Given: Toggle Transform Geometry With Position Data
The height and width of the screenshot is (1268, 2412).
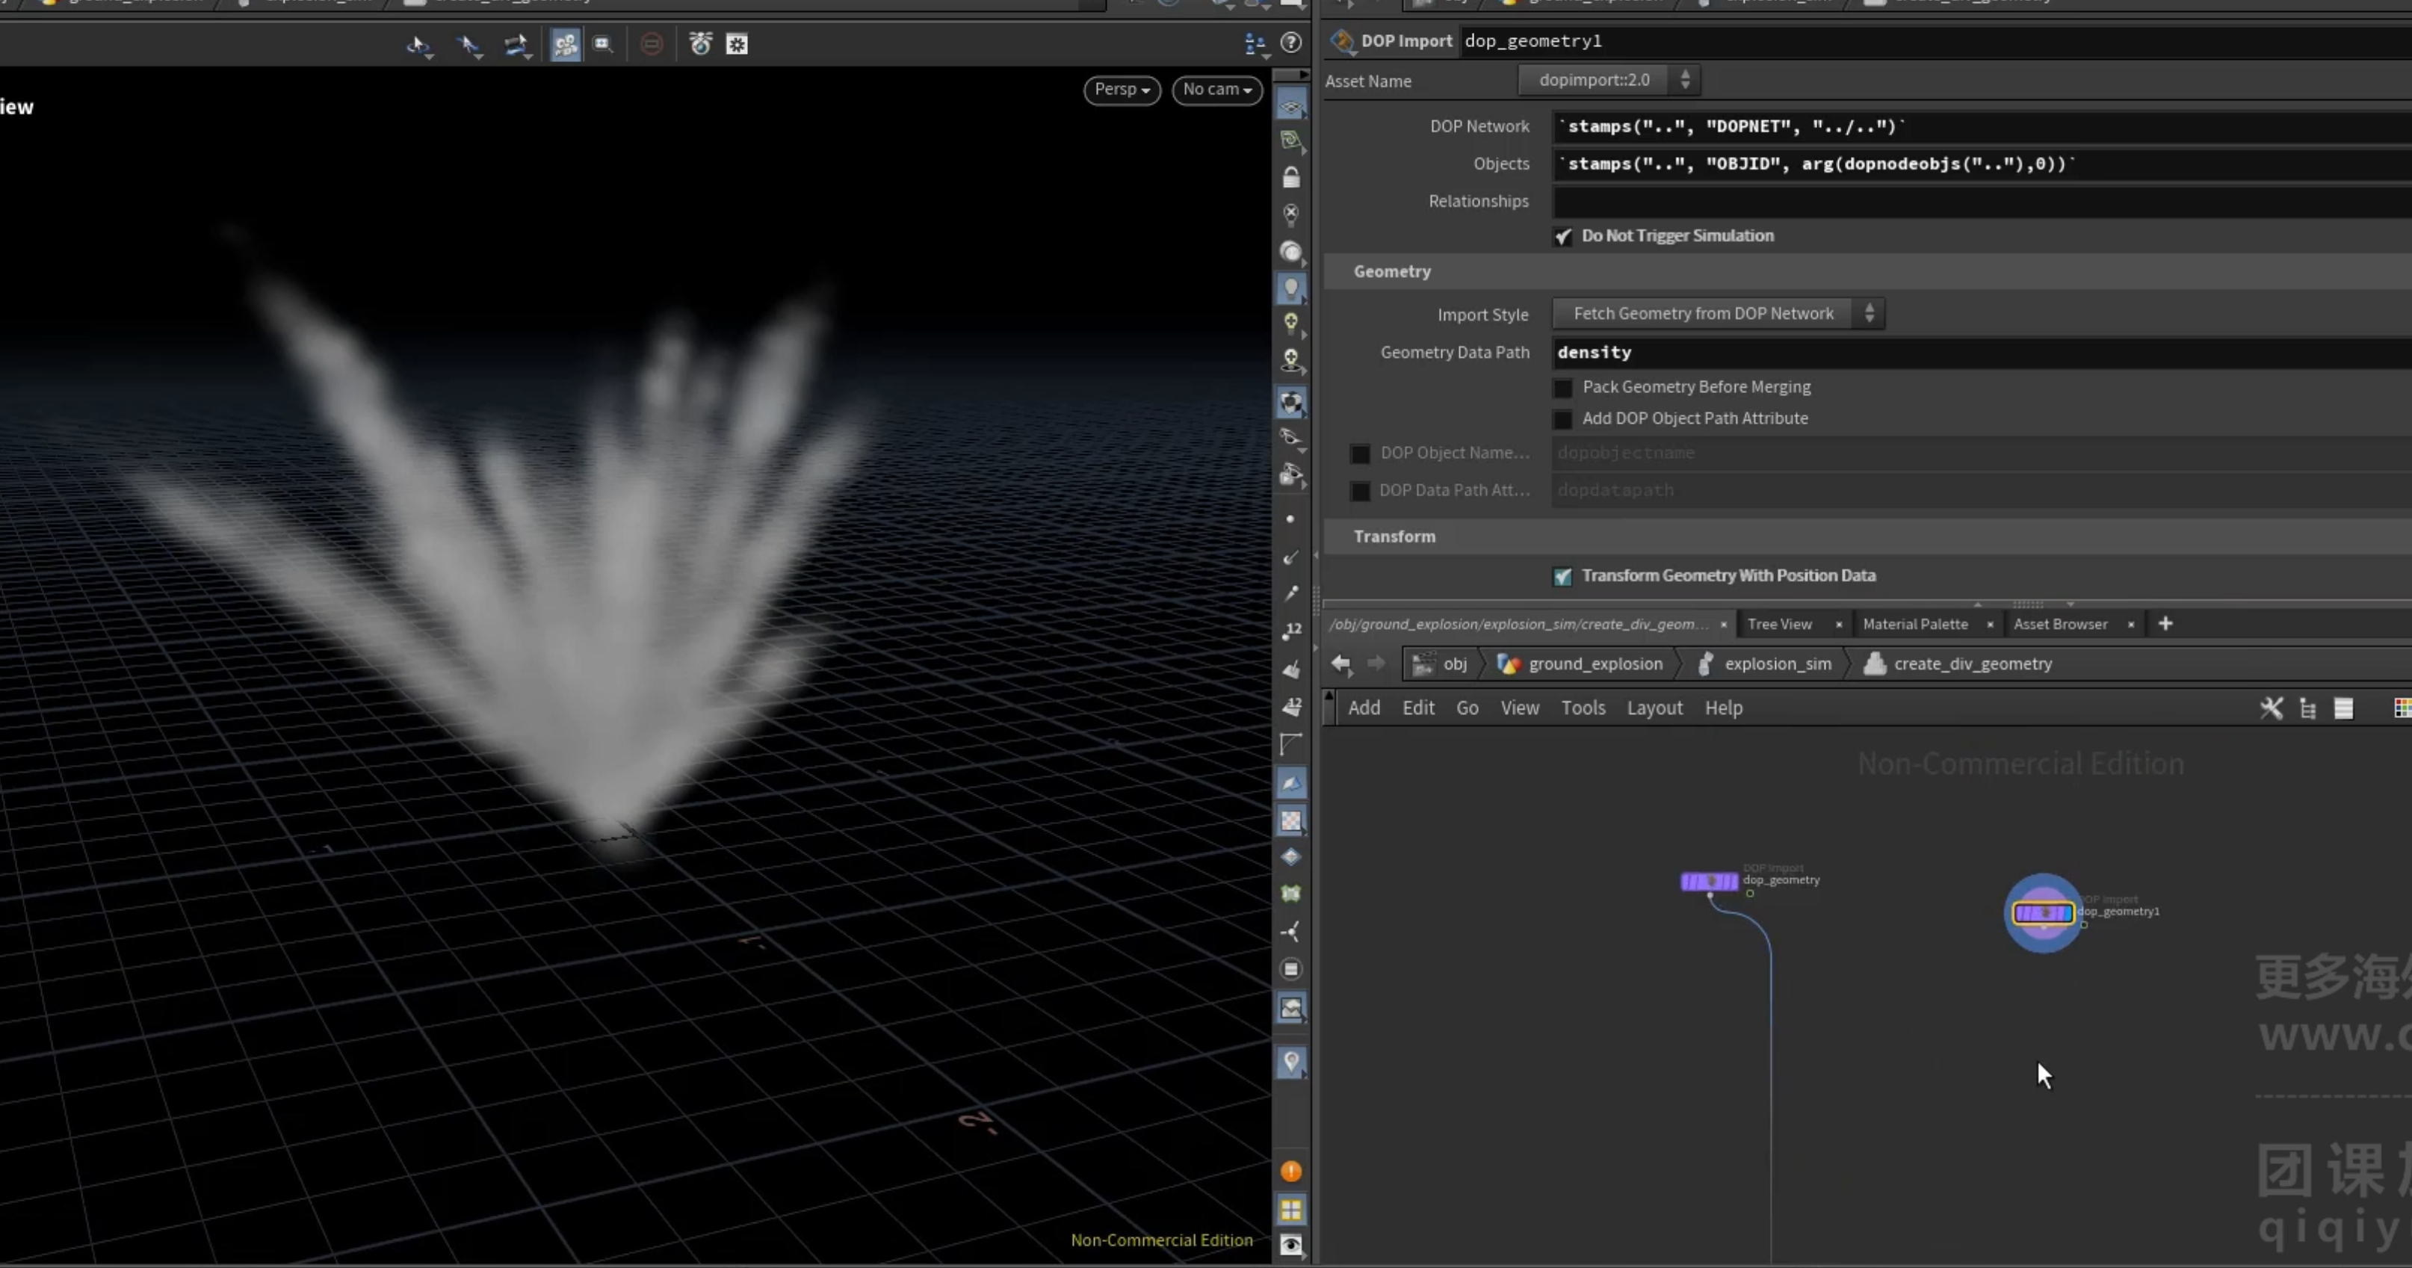Looking at the screenshot, I should tap(1562, 576).
